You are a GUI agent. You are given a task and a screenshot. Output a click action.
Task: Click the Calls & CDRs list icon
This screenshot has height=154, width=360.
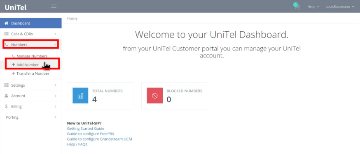[7, 34]
